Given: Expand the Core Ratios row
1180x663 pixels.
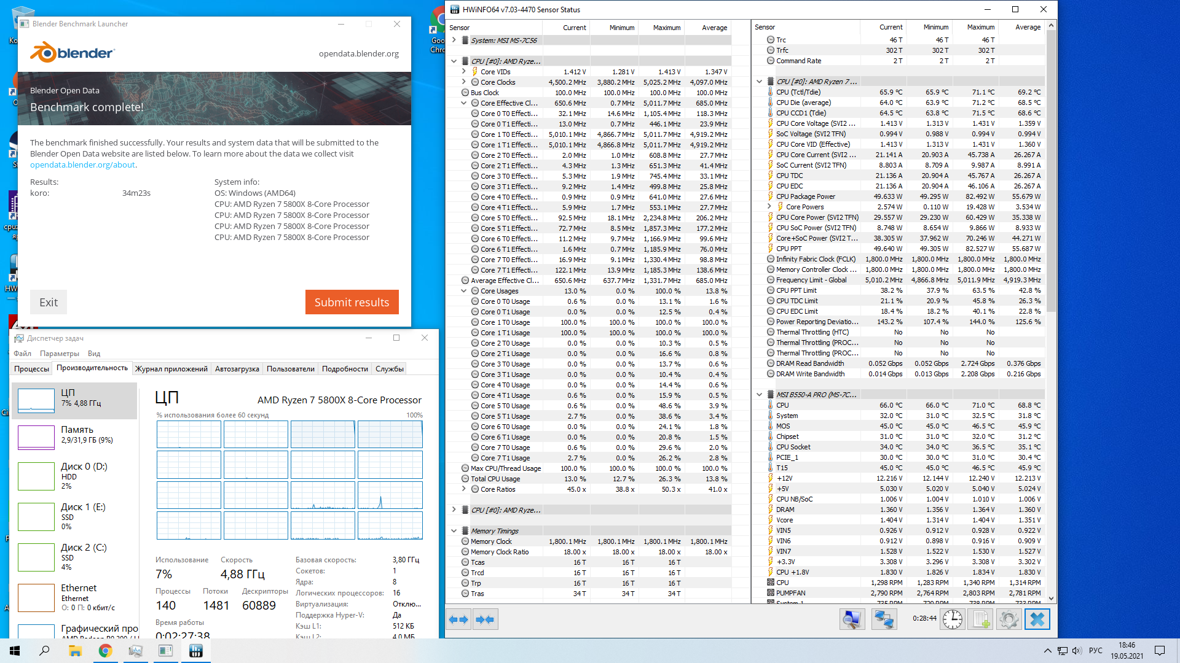Looking at the screenshot, I should pos(464,489).
